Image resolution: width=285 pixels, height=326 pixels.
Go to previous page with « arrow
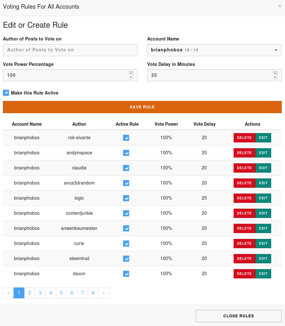click(8, 293)
